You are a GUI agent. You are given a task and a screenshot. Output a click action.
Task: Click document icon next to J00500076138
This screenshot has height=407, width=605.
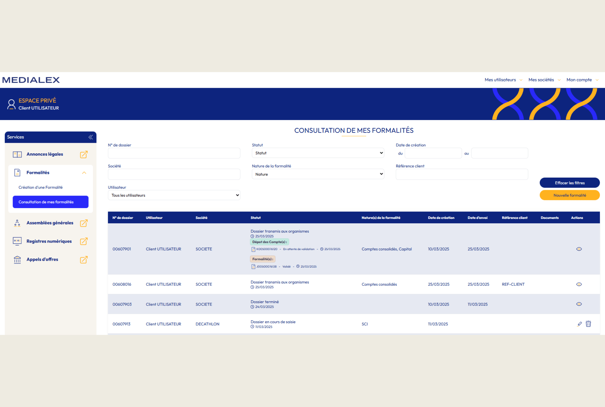pos(253,267)
